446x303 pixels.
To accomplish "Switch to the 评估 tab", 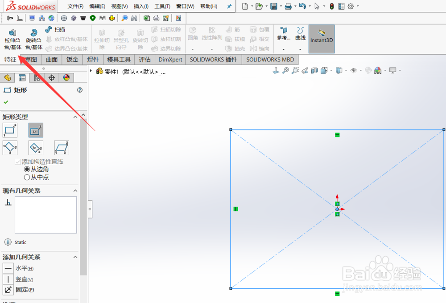I will pos(145,60).
